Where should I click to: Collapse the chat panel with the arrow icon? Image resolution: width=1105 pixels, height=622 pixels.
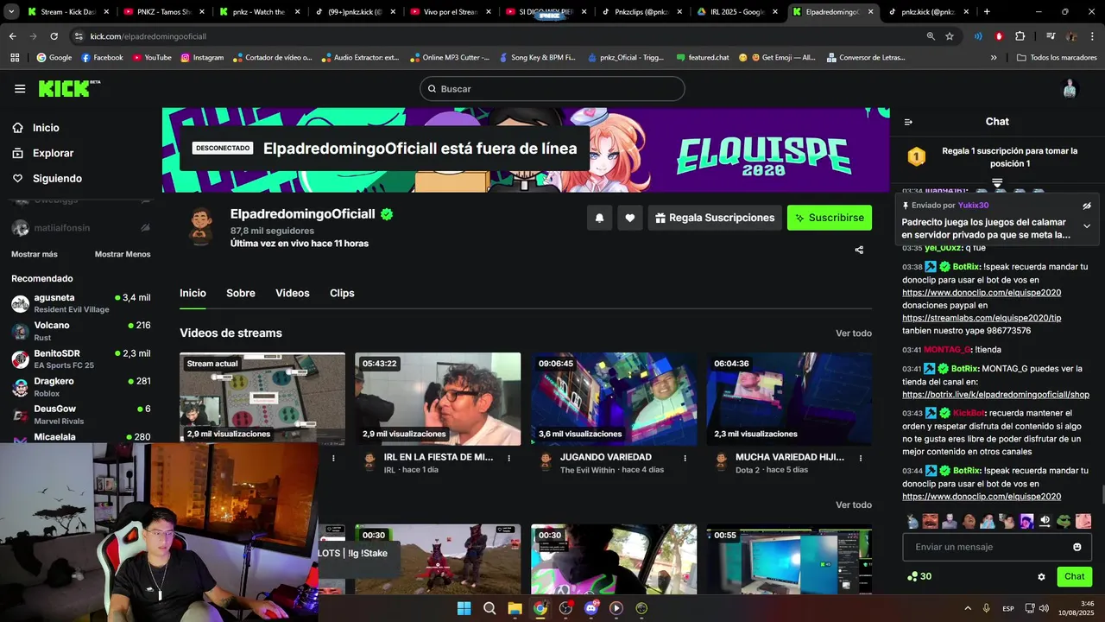pyautogui.click(x=908, y=122)
